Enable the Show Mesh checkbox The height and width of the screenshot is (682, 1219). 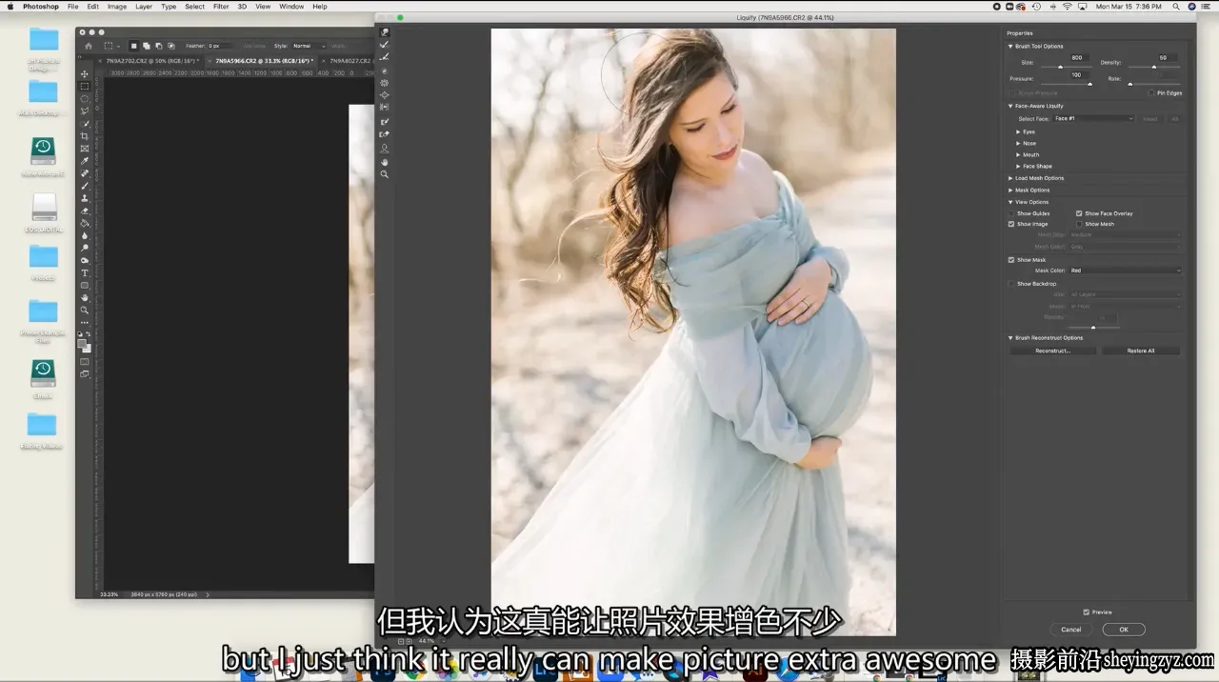[1079, 224]
